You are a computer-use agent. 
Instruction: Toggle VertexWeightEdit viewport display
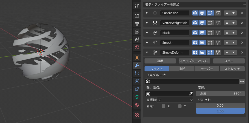pos(202,23)
